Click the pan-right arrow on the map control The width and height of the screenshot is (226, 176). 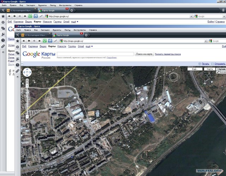click(30, 72)
